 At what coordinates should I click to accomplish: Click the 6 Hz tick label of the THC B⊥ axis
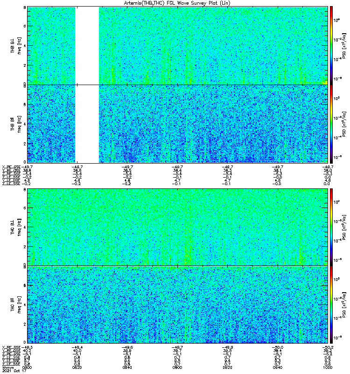click(25, 208)
